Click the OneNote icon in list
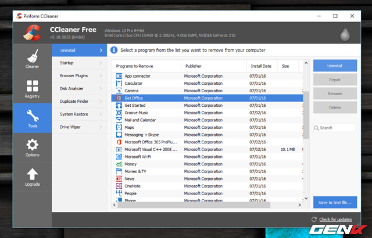Image resolution: width=372 pixels, height=238 pixels. click(x=119, y=186)
